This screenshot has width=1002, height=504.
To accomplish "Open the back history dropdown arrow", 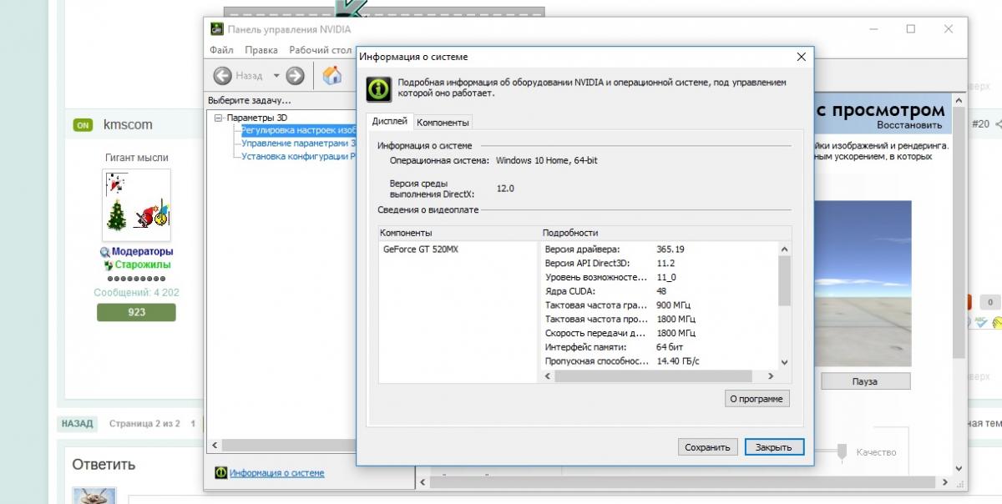I will tap(276, 76).
